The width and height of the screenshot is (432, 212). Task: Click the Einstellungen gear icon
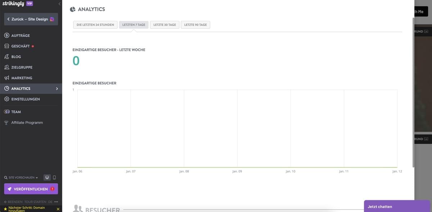pos(6,99)
